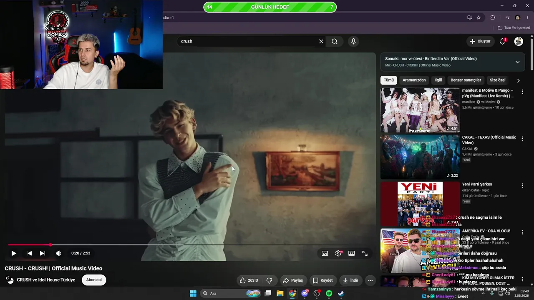Select the Tümü filter chip
534x300 pixels.
pyautogui.click(x=389, y=80)
